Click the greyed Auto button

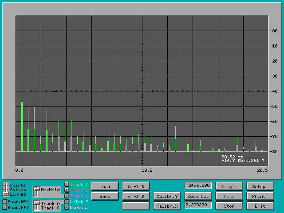[229, 196]
